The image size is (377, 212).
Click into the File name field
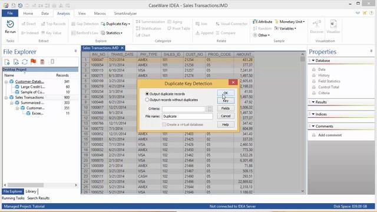pos(187,117)
